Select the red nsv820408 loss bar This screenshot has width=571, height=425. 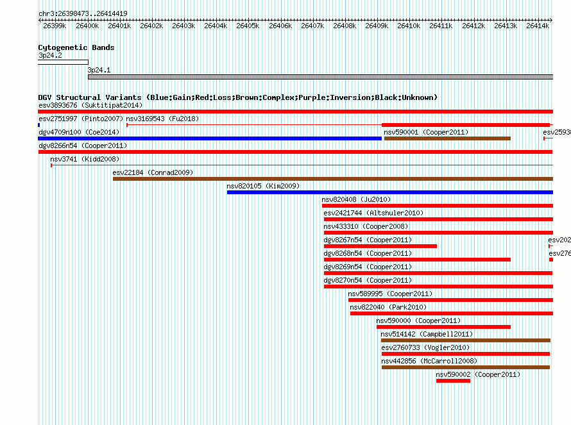click(x=438, y=206)
